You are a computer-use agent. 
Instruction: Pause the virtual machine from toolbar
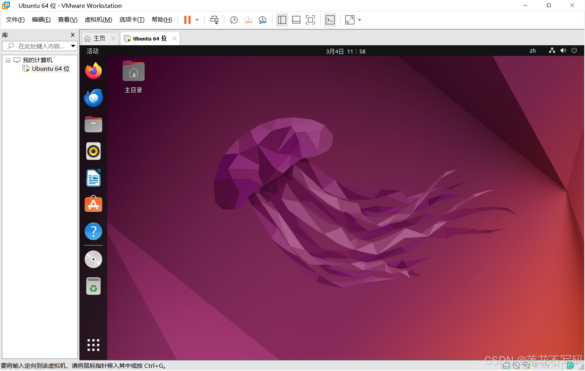pos(187,20)
